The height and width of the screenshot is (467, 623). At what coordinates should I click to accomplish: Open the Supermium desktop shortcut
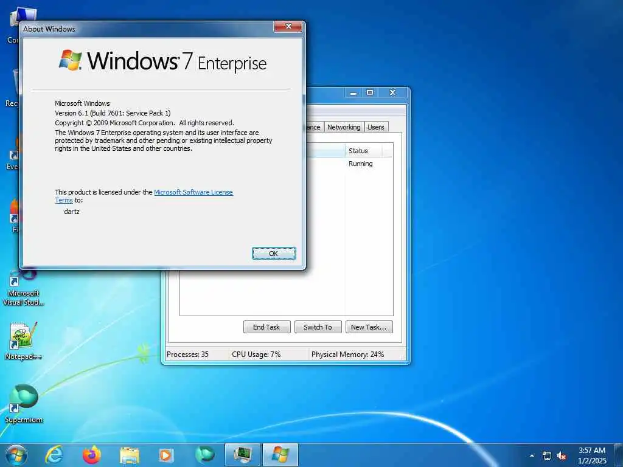(24, 404)
